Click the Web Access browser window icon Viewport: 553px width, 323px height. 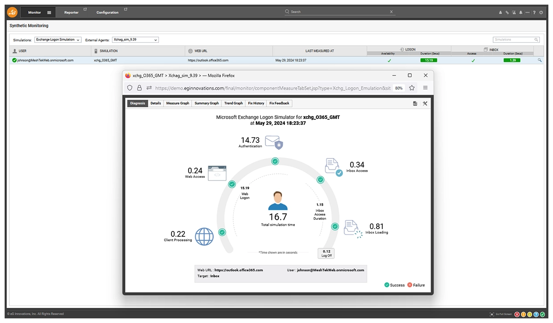(x=217, y=173)
